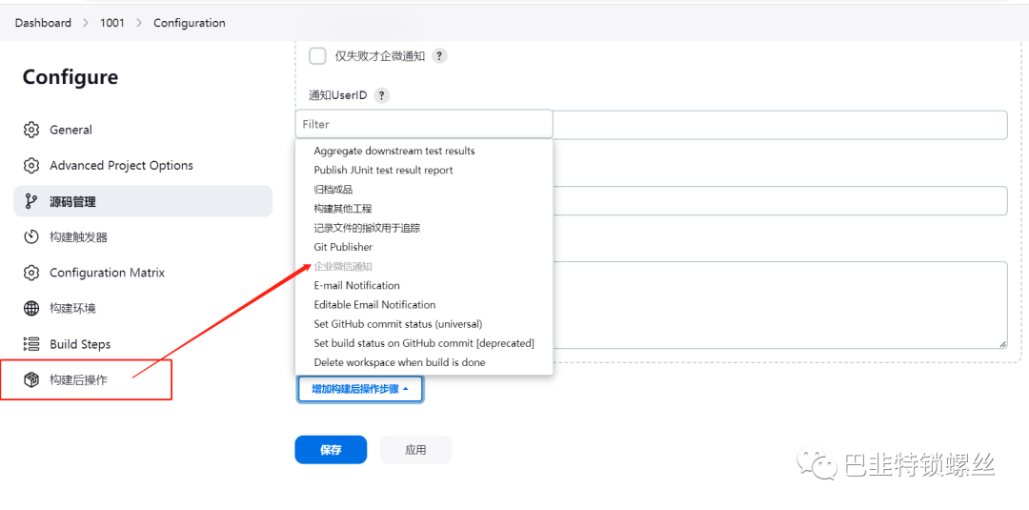Click the Configuration Matrix gear icon

[x=31, y=273]
